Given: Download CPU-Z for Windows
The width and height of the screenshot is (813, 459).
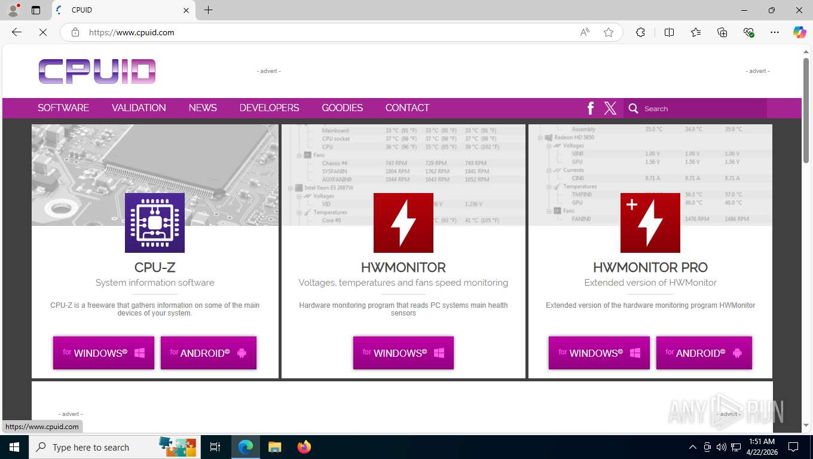Looking at the screenshot, I should (x=103, y=353).
